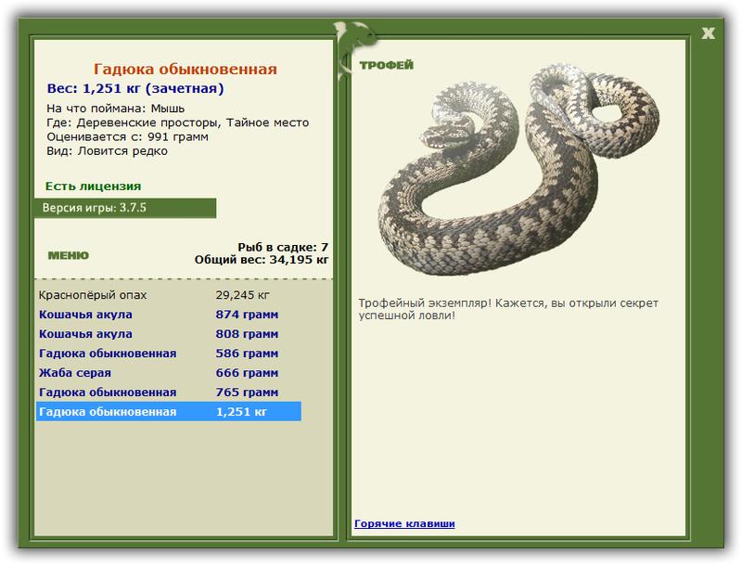This screenshot has height=566, width=742.
Task: Click the Версия игры: 3.7.5 bar
Action: (125, 208)
